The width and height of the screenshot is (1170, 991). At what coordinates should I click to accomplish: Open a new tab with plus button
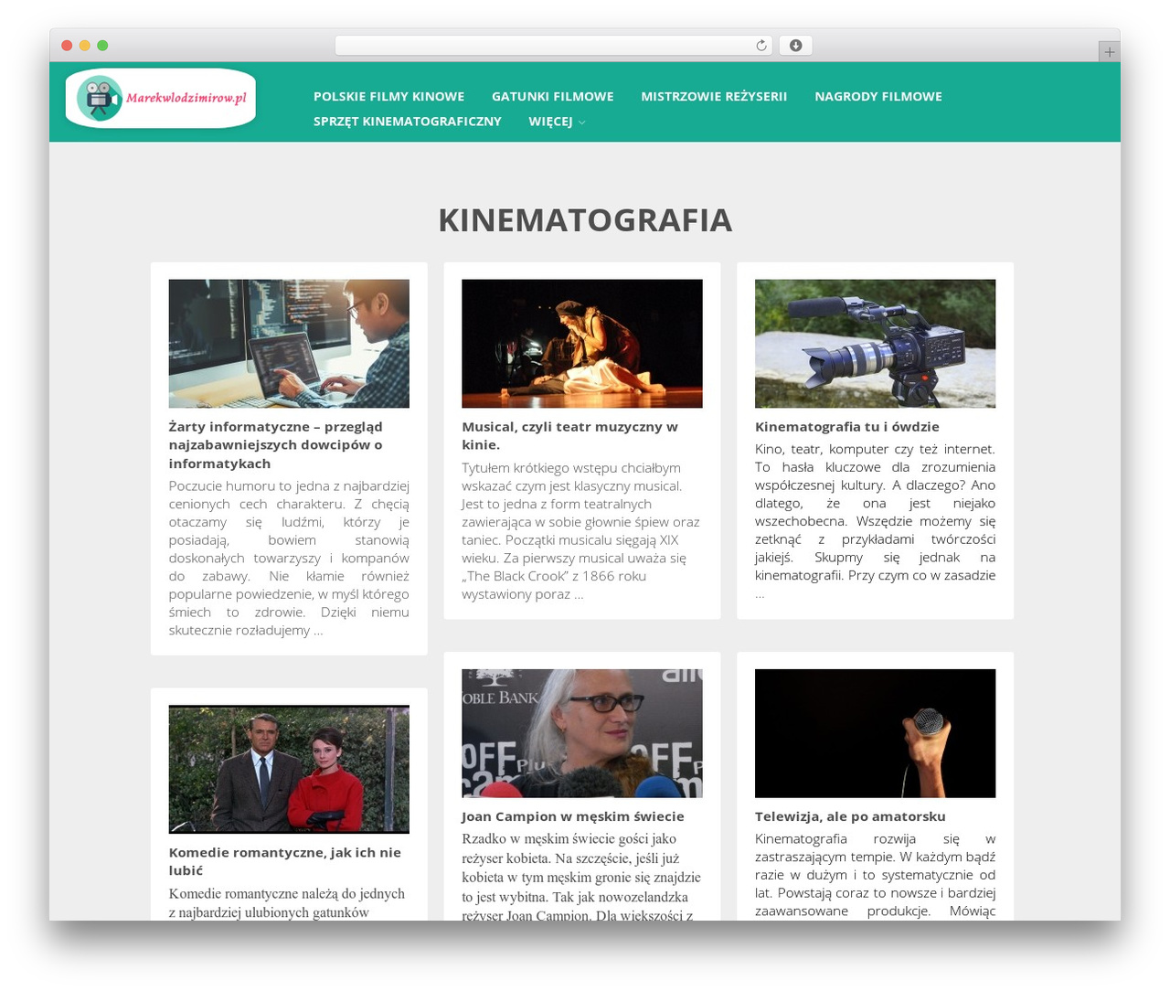coord(1109,52)
